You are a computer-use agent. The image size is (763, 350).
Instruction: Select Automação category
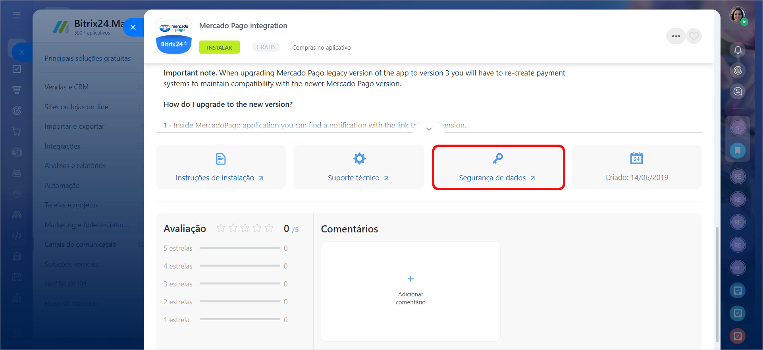(62, 186)
